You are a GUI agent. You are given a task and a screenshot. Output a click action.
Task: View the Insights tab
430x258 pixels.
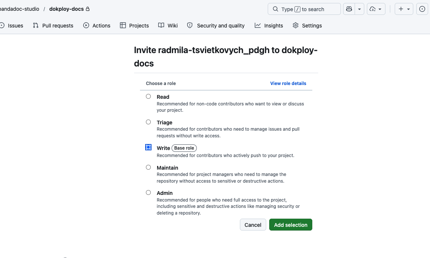tap(269, 26)
